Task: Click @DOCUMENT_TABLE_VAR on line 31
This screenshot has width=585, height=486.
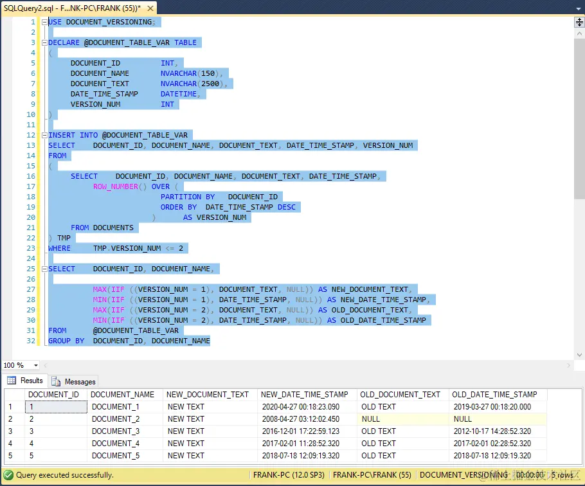Action: tap(136, 330)
